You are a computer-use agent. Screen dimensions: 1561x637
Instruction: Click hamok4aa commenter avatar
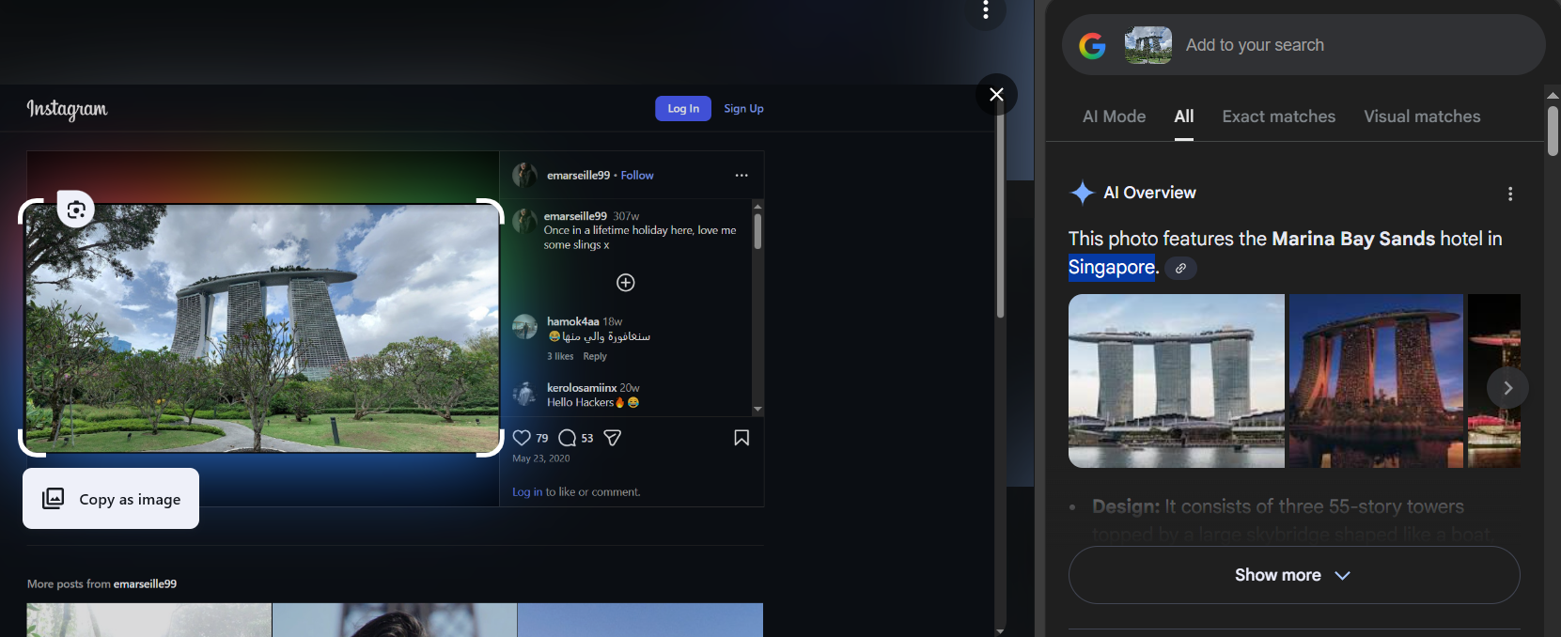(524, 327)
